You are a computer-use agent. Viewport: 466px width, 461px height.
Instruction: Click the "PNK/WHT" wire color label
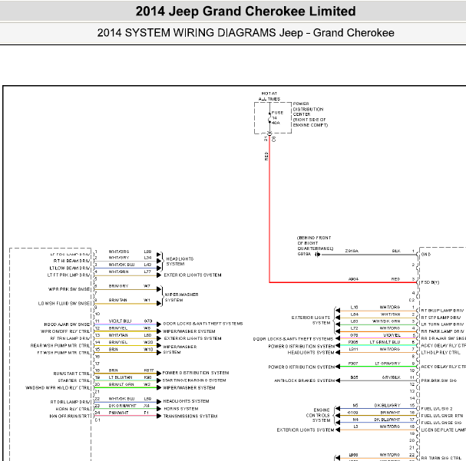(x=118, y=413)
